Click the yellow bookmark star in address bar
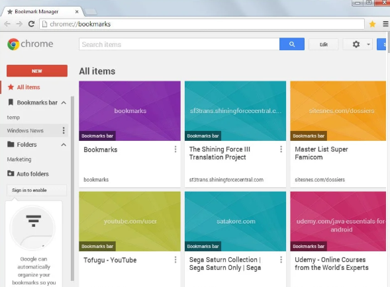 (372, 24)
